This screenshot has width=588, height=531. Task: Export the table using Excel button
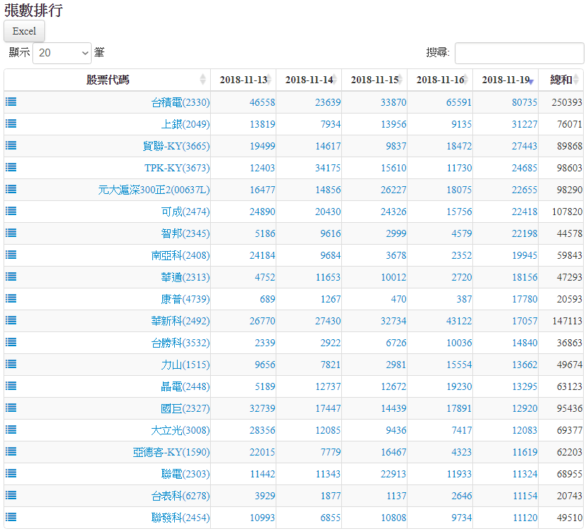(x=25, y=31)
